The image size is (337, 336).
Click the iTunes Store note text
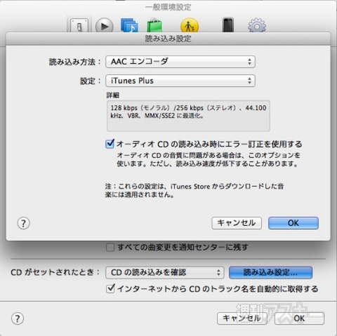[194, 190]
